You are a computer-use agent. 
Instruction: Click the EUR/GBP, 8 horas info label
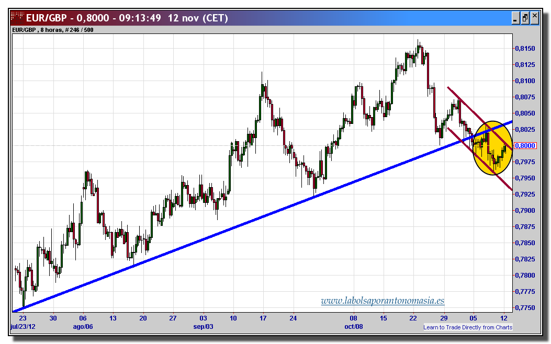coord(52,30)
